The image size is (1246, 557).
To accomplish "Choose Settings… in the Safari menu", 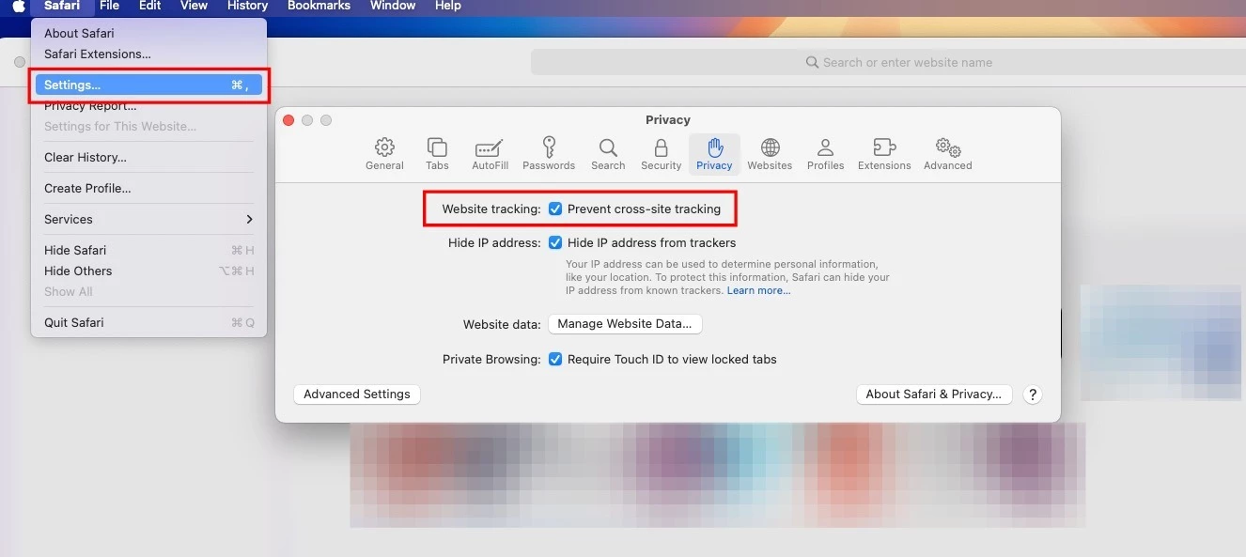I will 149,85.
